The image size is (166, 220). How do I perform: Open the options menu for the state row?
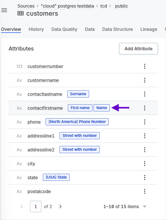(x=145, y=177)
